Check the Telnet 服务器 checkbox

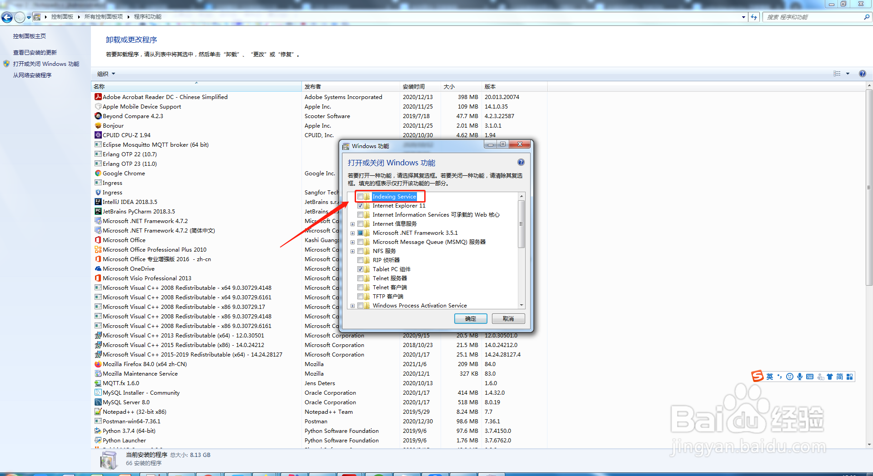(360, 278)
